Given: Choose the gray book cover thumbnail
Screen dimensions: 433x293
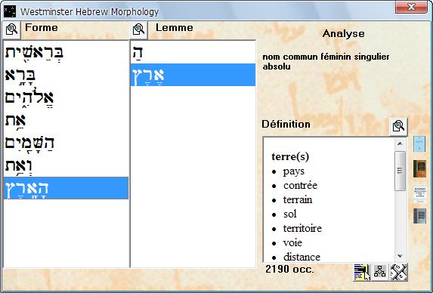Looking at the screenshot, I should point(419,216).
